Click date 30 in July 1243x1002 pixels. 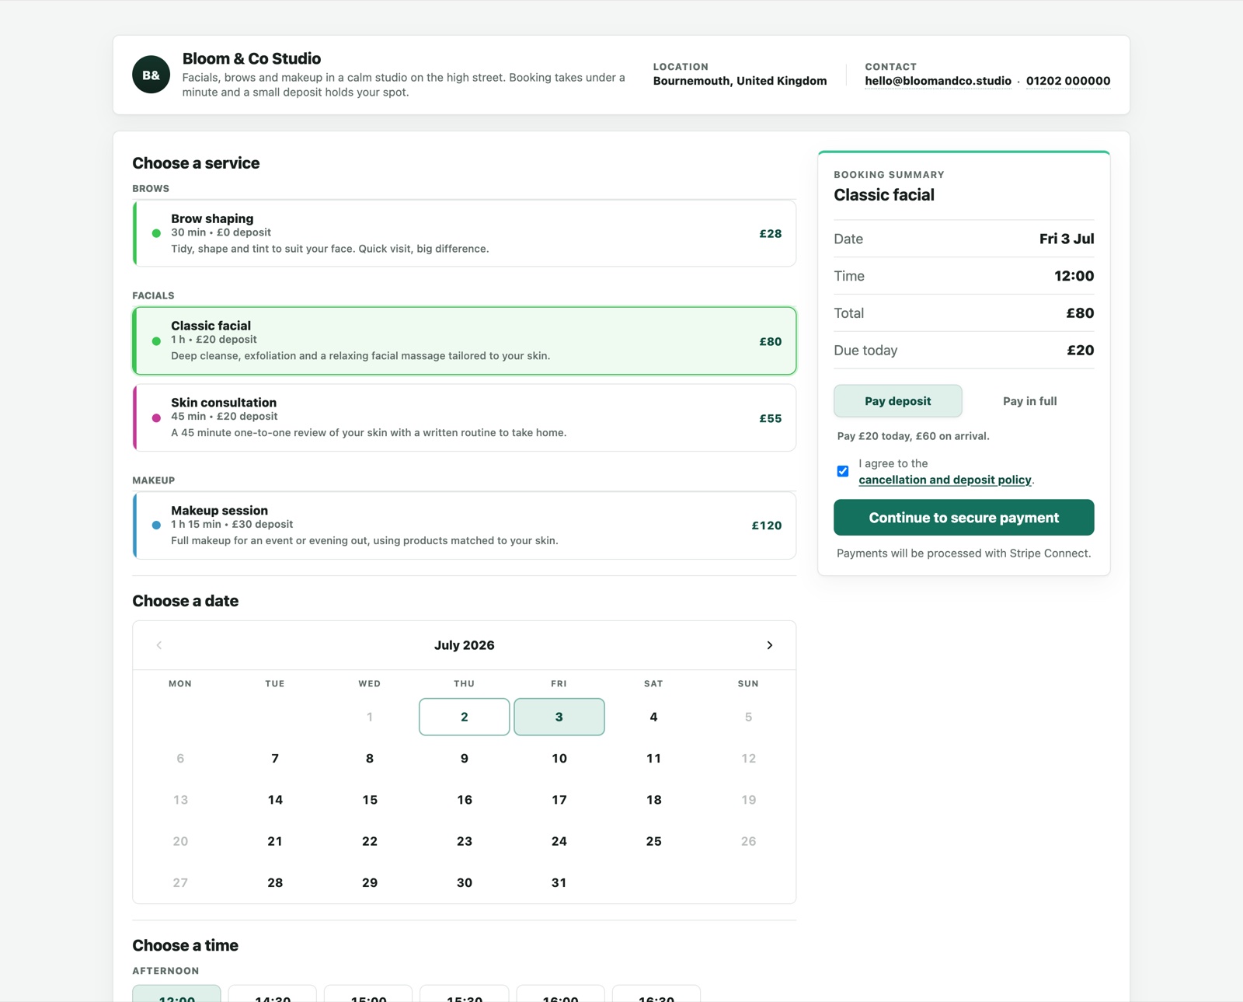coord(465,882)
